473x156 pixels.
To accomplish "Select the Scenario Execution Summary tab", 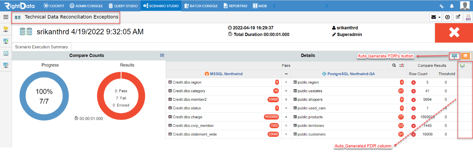I will tap(42, 47).
